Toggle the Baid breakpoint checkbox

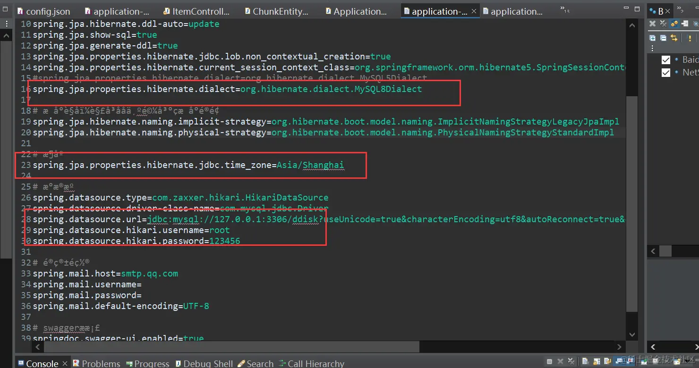click(x=666, y=59)
